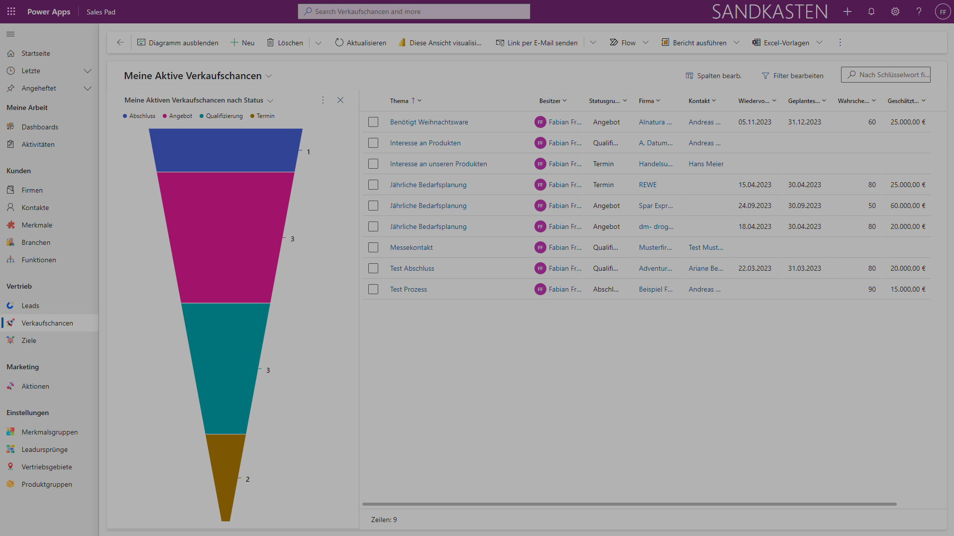Screen dimensions: 954x536
Task: Open Ziele in sidebar
Action: pyautogui.click(x=49, y=340)
